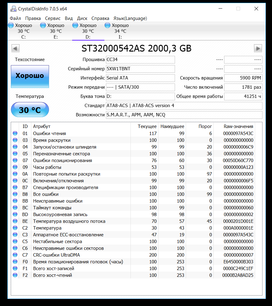Click the serial number field 5XW1TBNT
Screen dimensions: 272x306
(140, 69)
